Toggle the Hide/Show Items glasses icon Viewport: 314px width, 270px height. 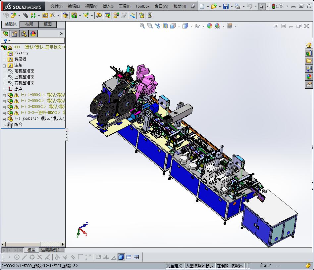coord(197,26)
